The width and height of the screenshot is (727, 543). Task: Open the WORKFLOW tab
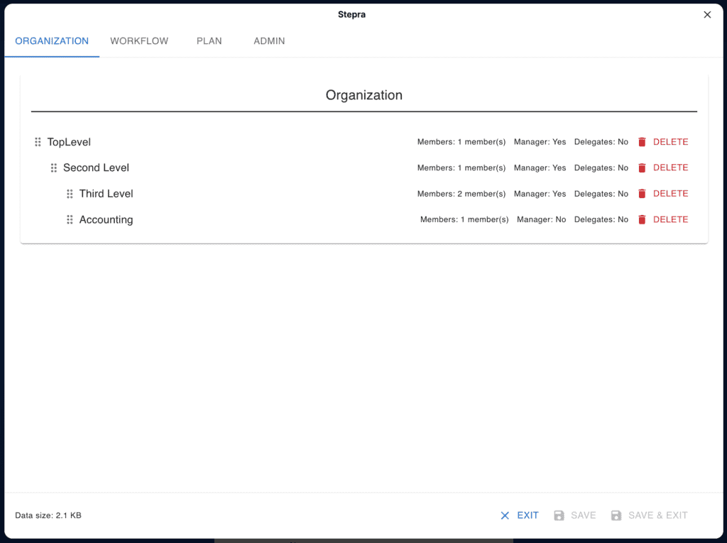pyautogui.click(x=139, y=40)
